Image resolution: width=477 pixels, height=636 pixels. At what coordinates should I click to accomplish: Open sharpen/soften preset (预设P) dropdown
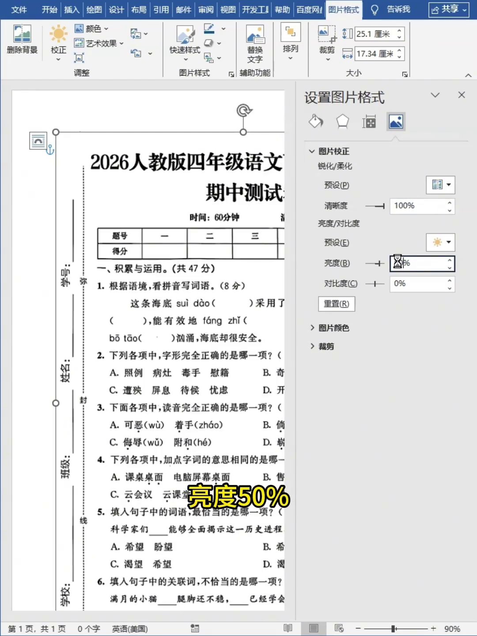pyautogui.click(x=440, y=185)
